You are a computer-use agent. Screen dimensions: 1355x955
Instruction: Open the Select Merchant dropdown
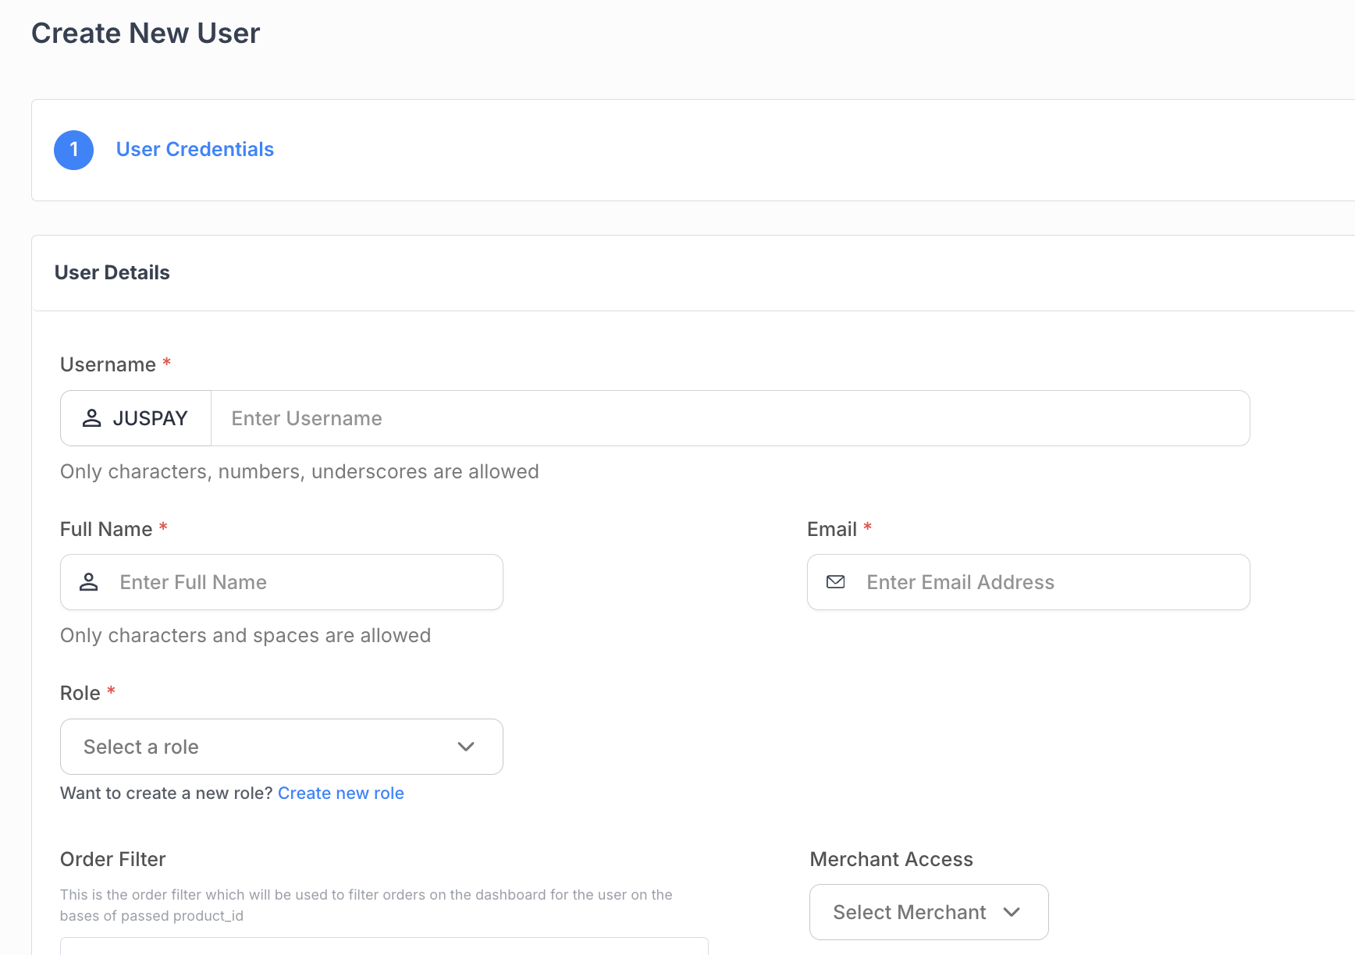(928, 912)
